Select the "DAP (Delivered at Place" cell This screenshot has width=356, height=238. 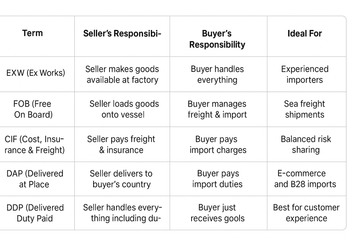coord(35,179)
